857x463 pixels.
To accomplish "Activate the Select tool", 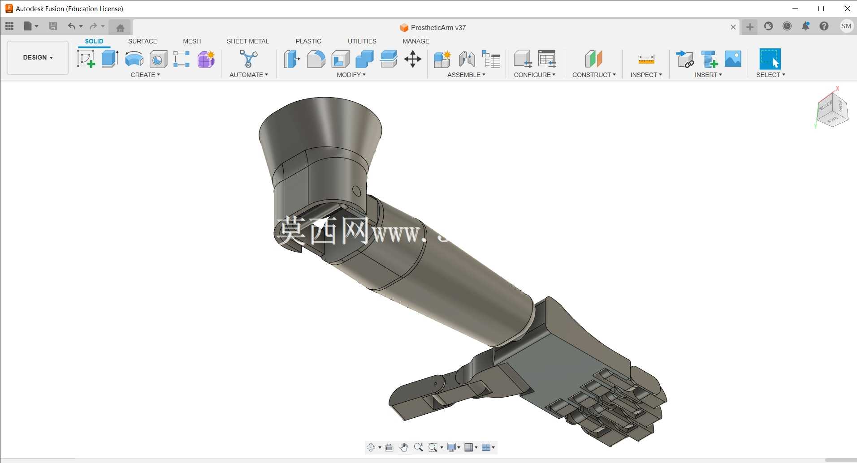I will [770, 59].
